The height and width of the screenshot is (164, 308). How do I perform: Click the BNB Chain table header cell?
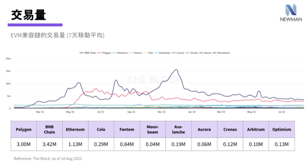(50, 129)
